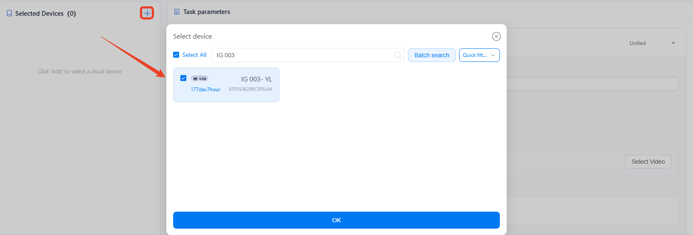The image size is (693, 235).
Task: Click the Selected Devices phone icon
Action: tap(9, 14)
